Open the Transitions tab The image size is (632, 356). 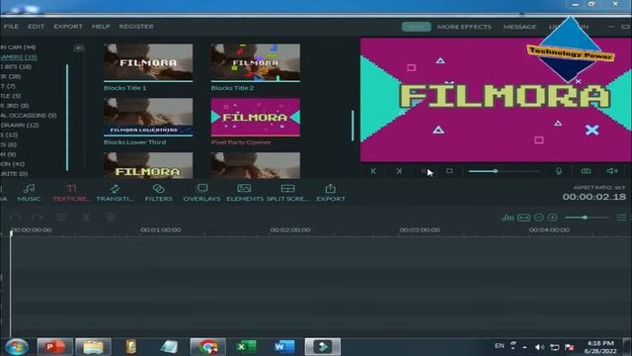click(115, 193)
